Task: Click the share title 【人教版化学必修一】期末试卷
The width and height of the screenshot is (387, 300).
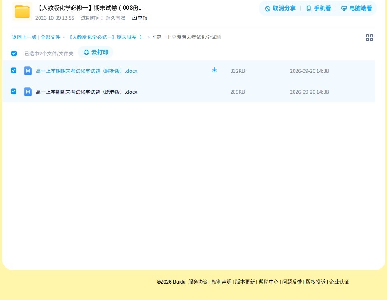Action: 90,8
